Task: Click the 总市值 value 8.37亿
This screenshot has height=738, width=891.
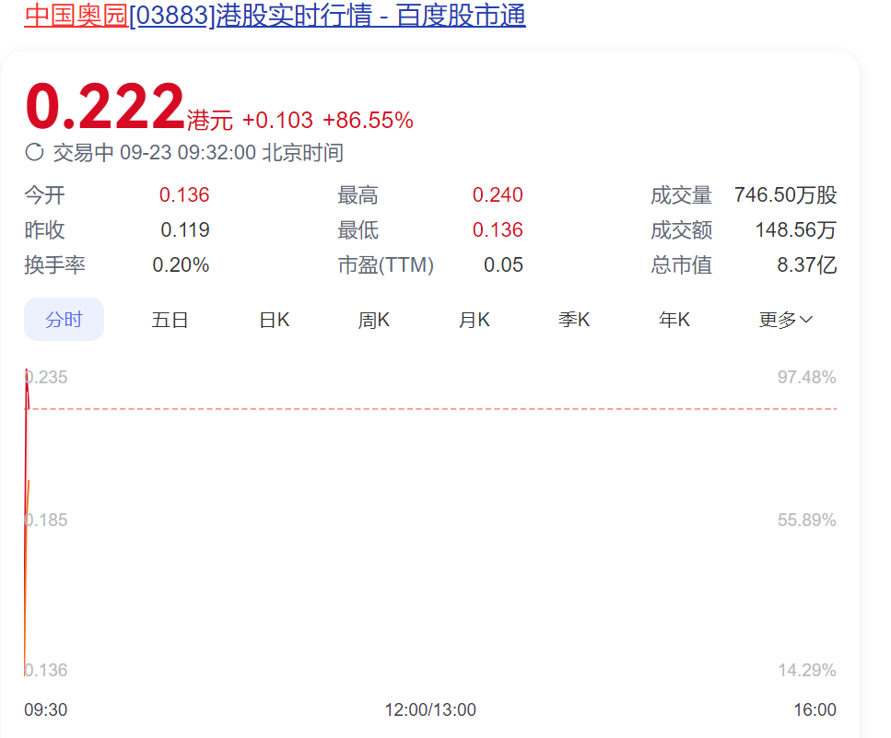Action: 807,265
